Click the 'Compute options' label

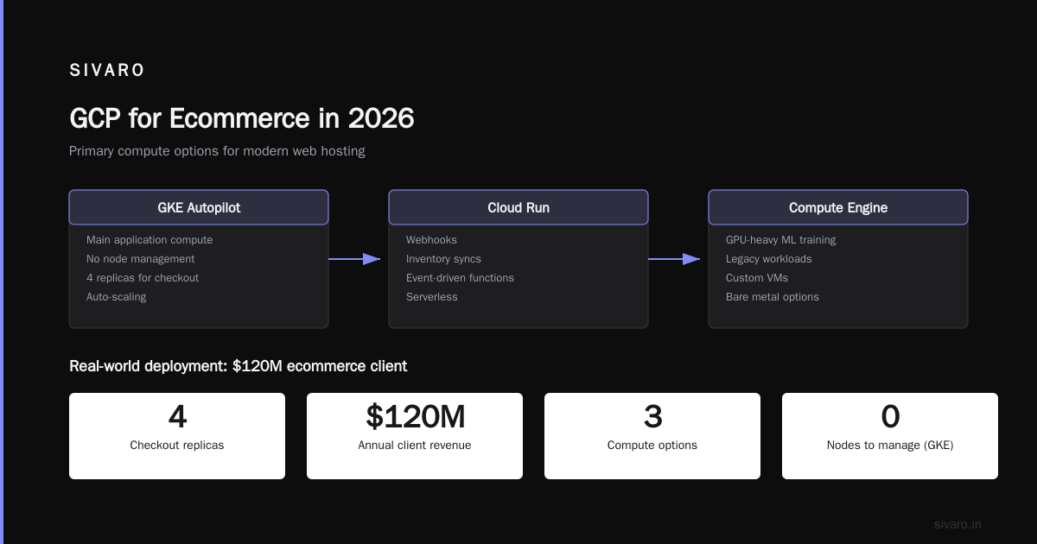click(652, 446)
